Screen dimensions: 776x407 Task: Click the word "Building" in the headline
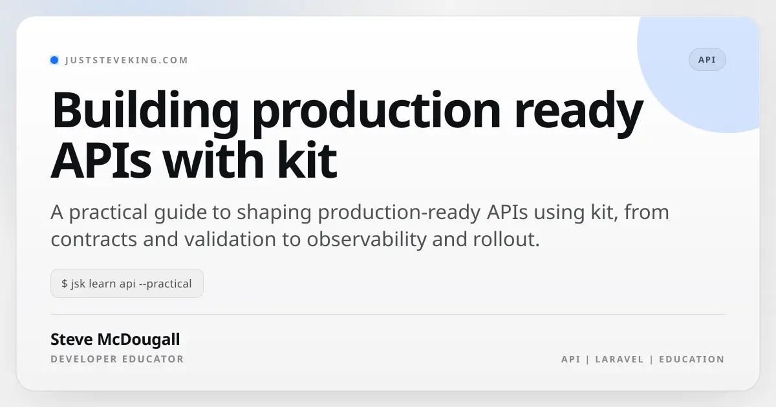[144, 111]
